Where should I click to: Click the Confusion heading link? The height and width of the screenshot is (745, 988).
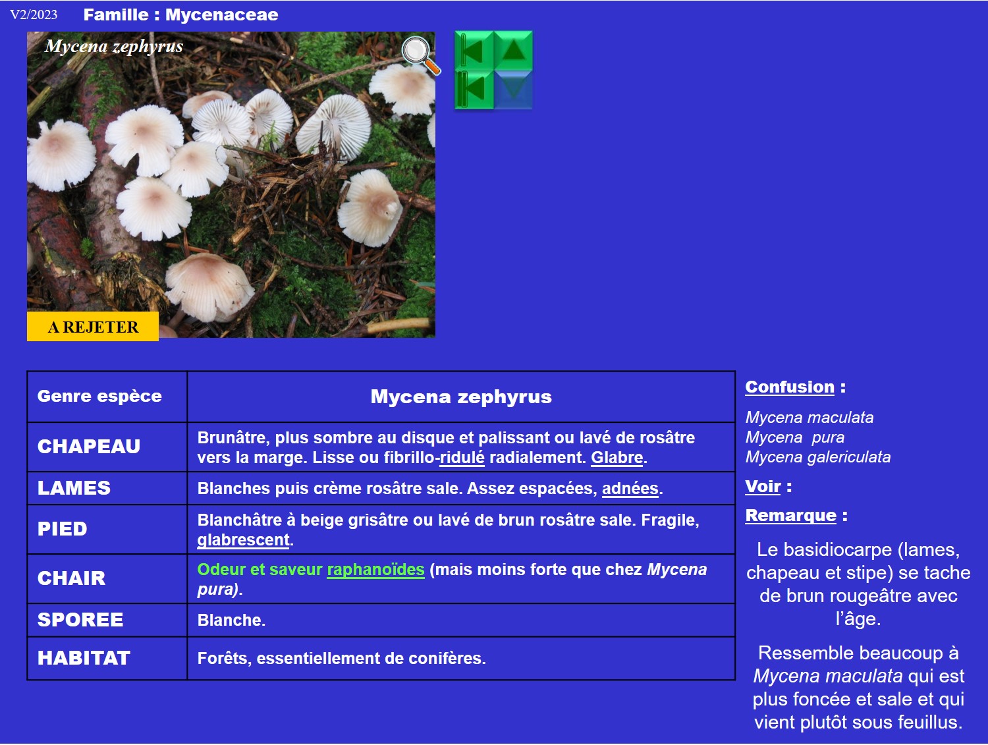pyautogui.click(x=790, y=387)
